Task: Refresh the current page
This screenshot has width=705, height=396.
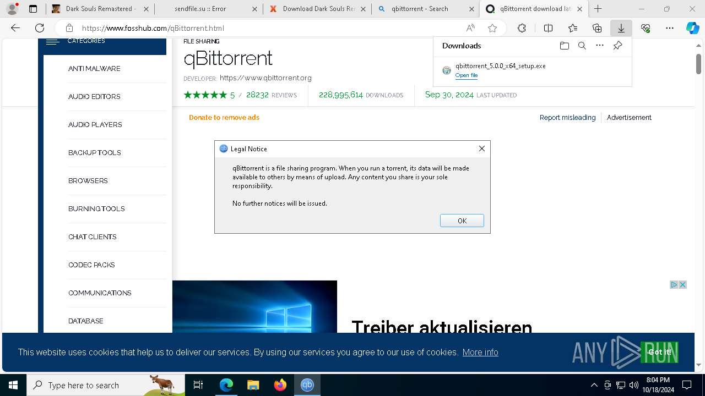Action: 40,28
